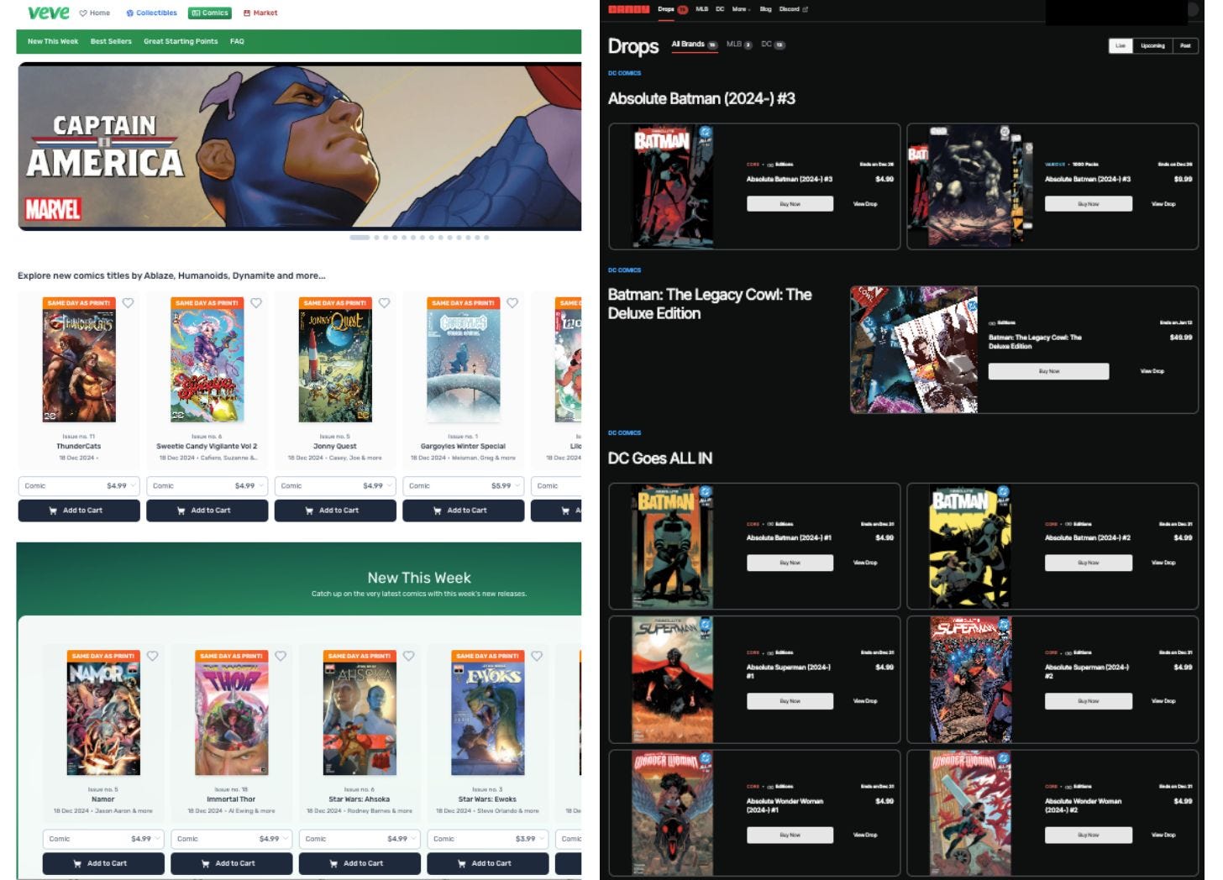This screenshot has height=880, width=1223.
Task: Add Immortal Thor to cart
Action: (232, 863)
